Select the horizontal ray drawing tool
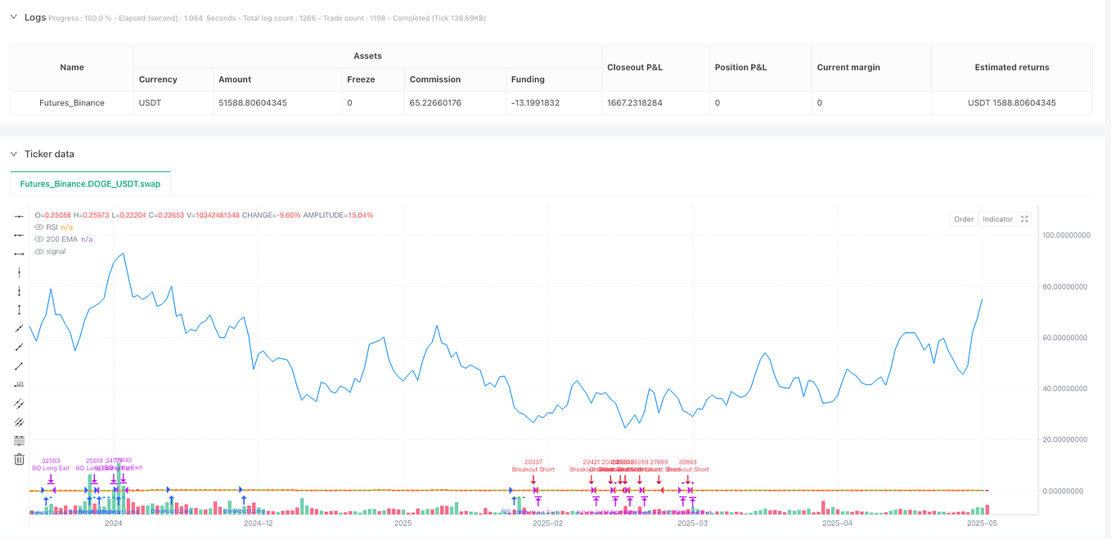1111x539 pixels. coord(19,235)
